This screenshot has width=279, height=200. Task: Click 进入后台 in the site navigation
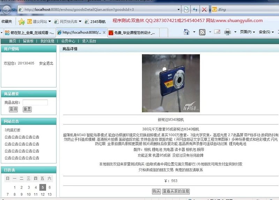(x=89, y=41)
